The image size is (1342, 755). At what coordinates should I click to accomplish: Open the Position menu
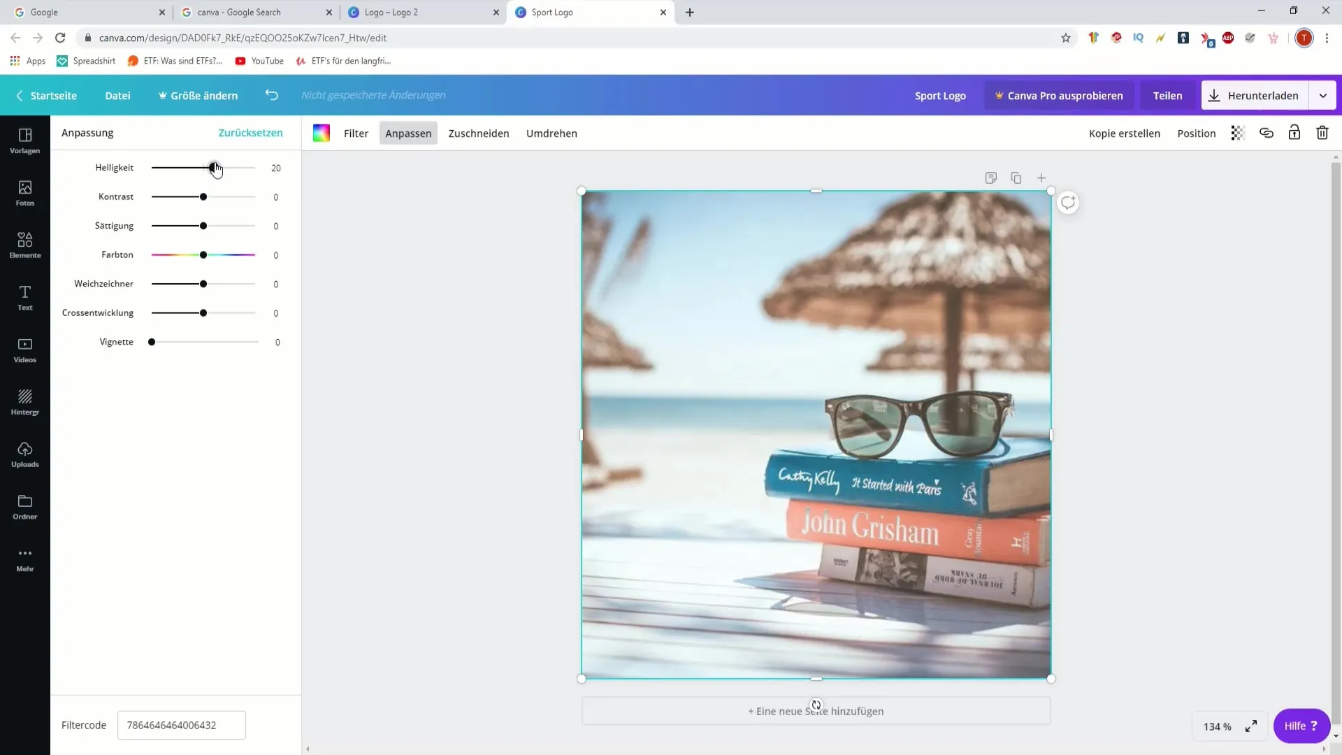point(1196,134)
